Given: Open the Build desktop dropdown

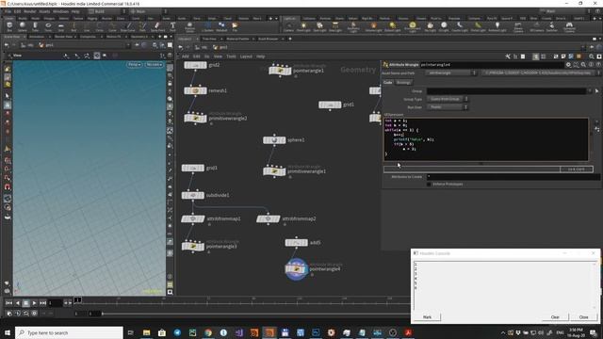Looking at the screenshot, I should pos(107,11).
